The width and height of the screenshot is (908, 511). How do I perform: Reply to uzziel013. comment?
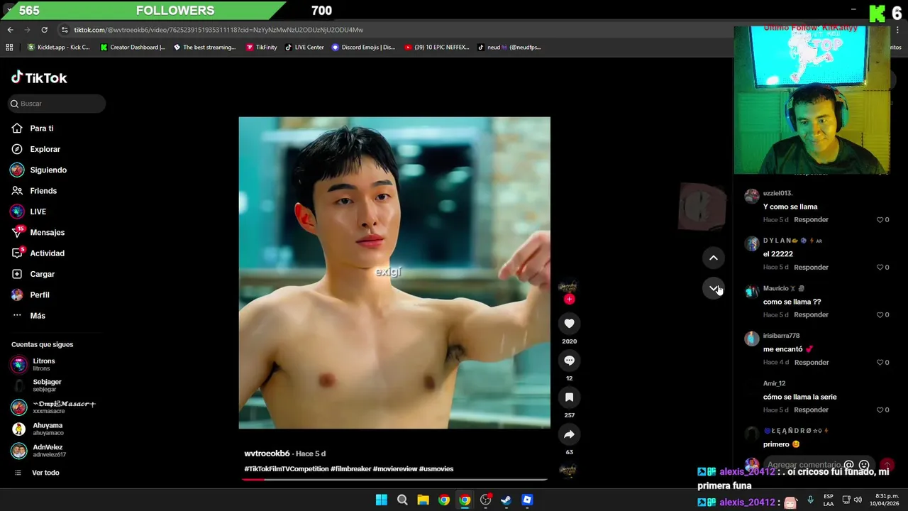click(x=812, y=220)
